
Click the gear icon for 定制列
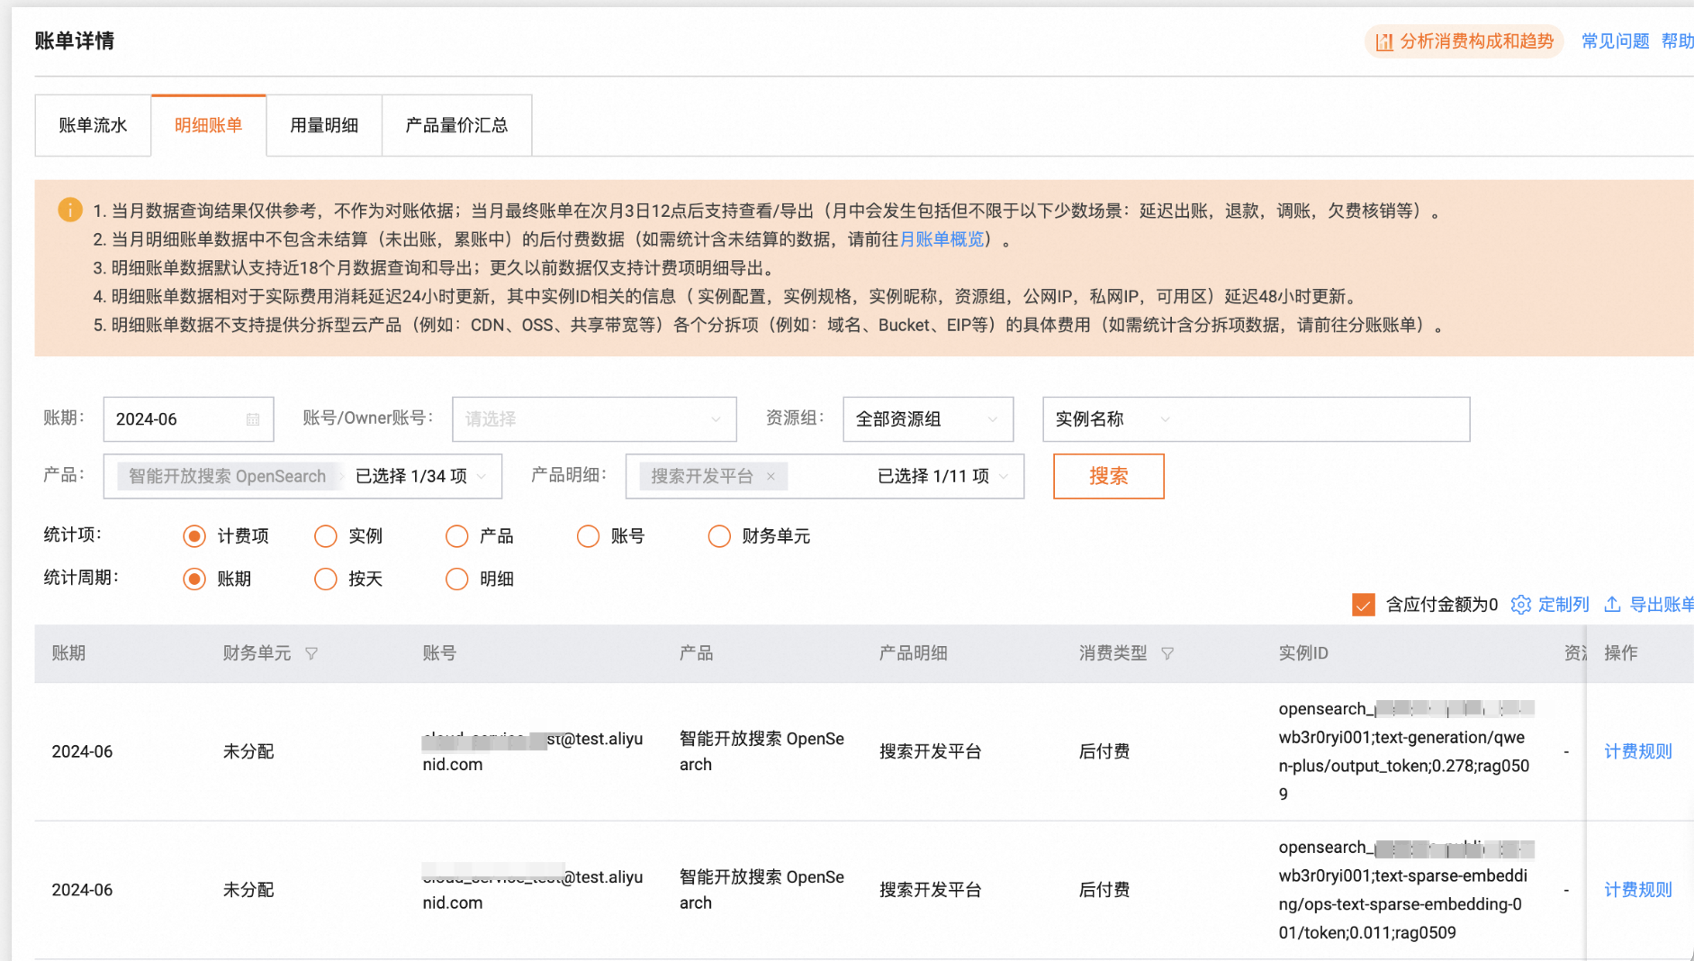pos(1521,605)
